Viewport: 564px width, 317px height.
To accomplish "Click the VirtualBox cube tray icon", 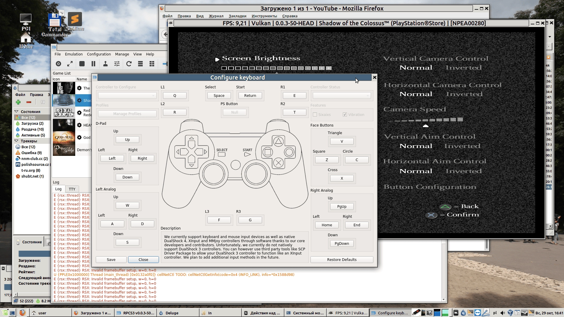I will coord(510,313).
